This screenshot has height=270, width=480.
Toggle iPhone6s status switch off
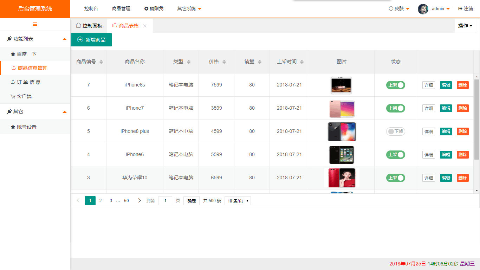[396, 85]
